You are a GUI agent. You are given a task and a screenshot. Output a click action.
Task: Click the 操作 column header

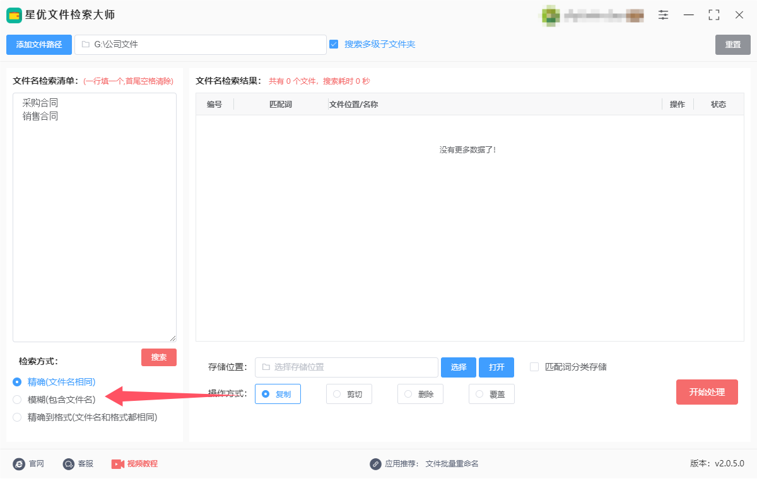click(678, 105)
